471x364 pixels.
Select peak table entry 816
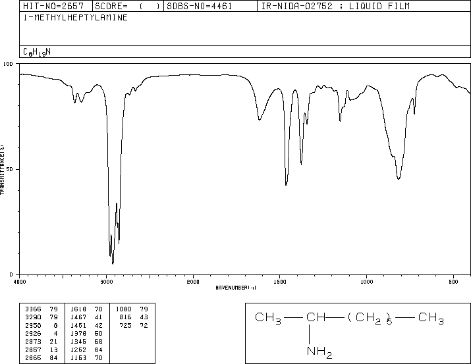[x=133, y=317]
